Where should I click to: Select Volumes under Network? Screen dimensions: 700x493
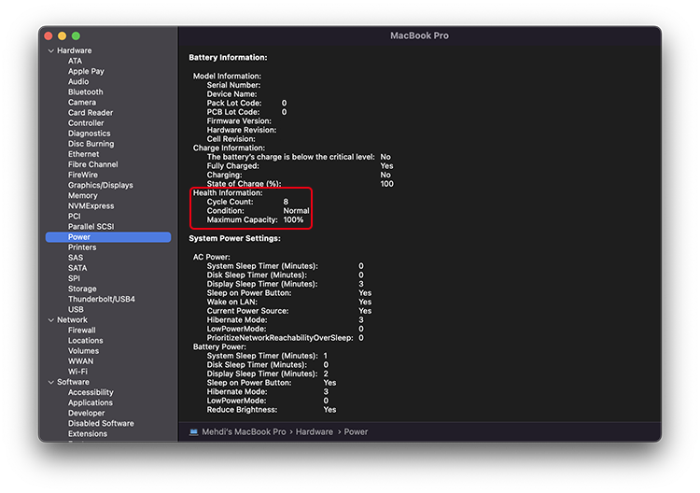(83, 351)
